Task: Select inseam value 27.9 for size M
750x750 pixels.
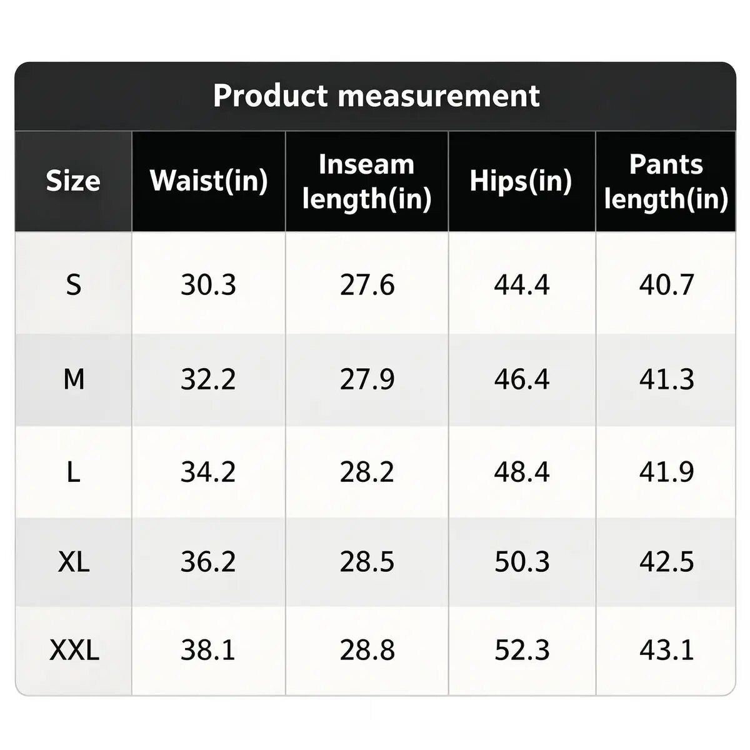Action: pos(367,379)
